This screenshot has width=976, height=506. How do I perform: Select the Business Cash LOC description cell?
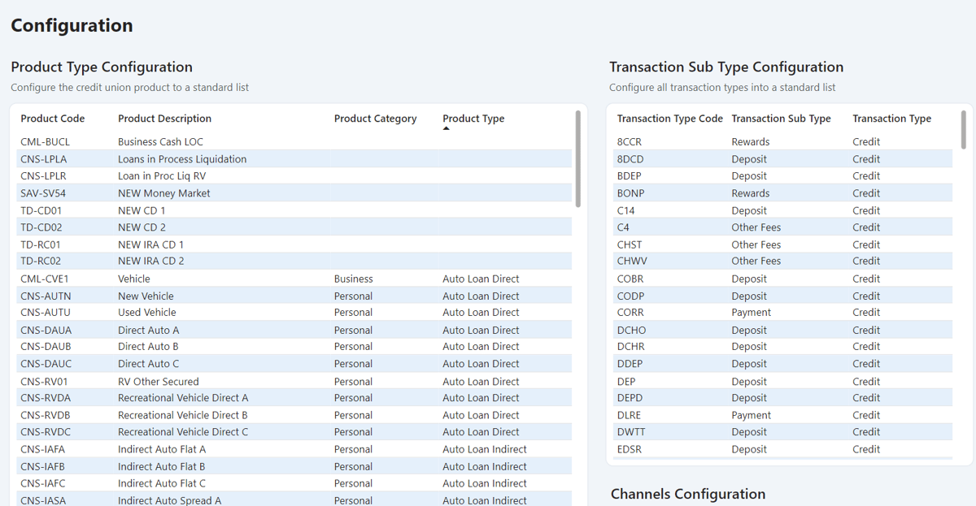160,142
